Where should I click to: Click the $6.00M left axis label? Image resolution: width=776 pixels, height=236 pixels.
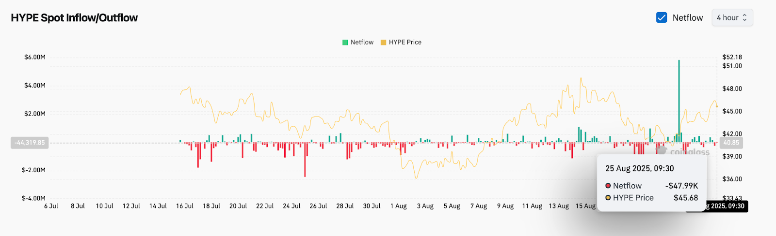[x=35, y=57]
